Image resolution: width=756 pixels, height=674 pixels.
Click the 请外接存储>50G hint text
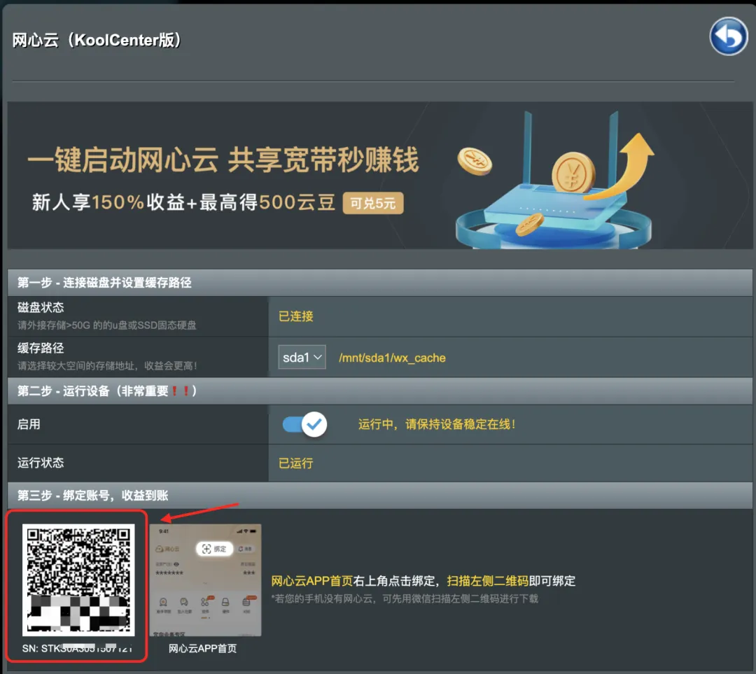pyautogui.click(x=107, y=325)
